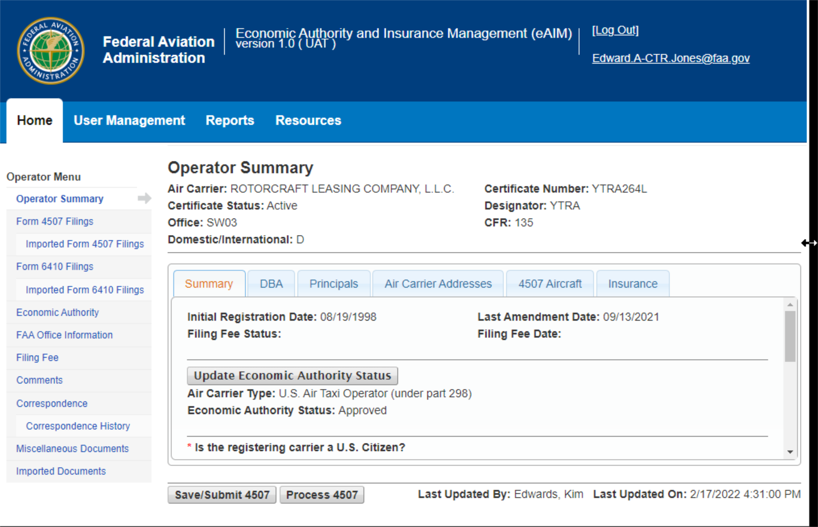Screen dimensions: 818x527
Task: Click the arrow icon beside Operator Summary
Action: (x=144, y=198)
